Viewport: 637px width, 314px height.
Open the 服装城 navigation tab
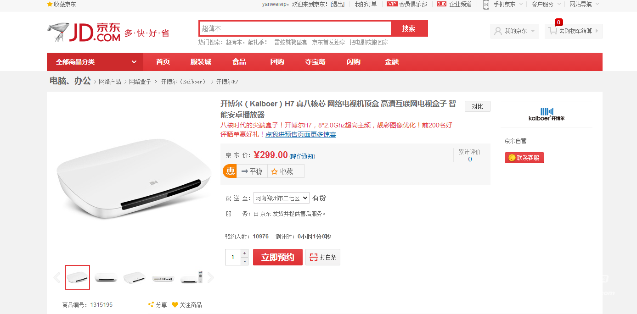click(201, 62)
